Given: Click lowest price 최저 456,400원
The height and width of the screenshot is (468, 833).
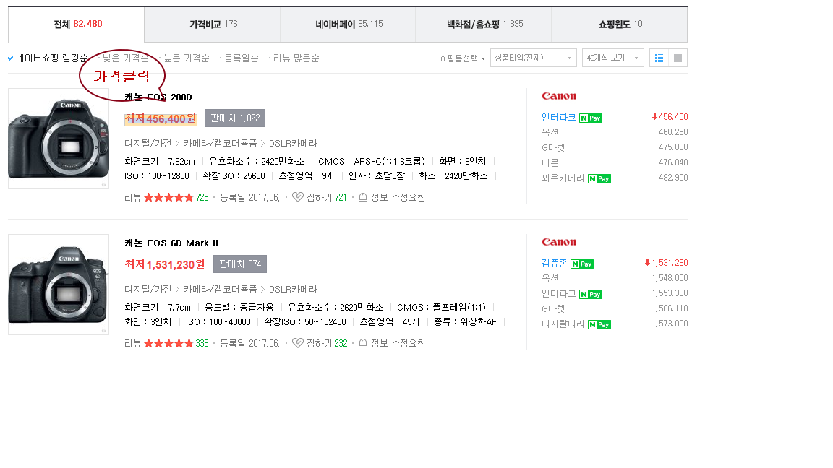Looking at the screenshot, I should (161, 119).
